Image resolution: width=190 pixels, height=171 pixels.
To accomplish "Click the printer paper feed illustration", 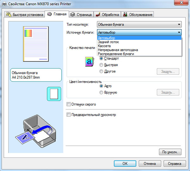I will pyautogui.click(x=35, y=131).
